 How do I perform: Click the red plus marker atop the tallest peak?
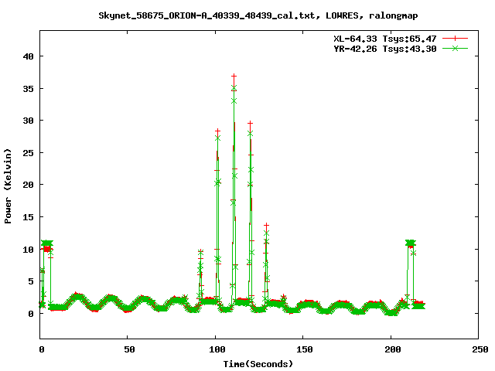click(x=234, y=76)
